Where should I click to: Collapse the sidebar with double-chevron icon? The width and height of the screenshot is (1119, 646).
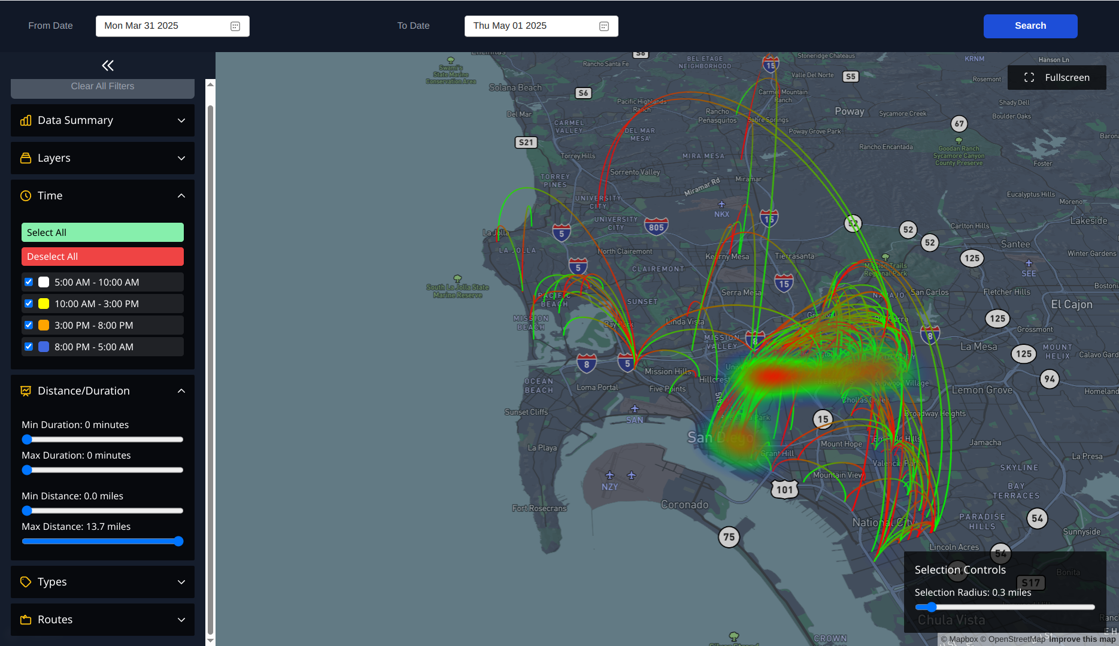coord(108,65)
